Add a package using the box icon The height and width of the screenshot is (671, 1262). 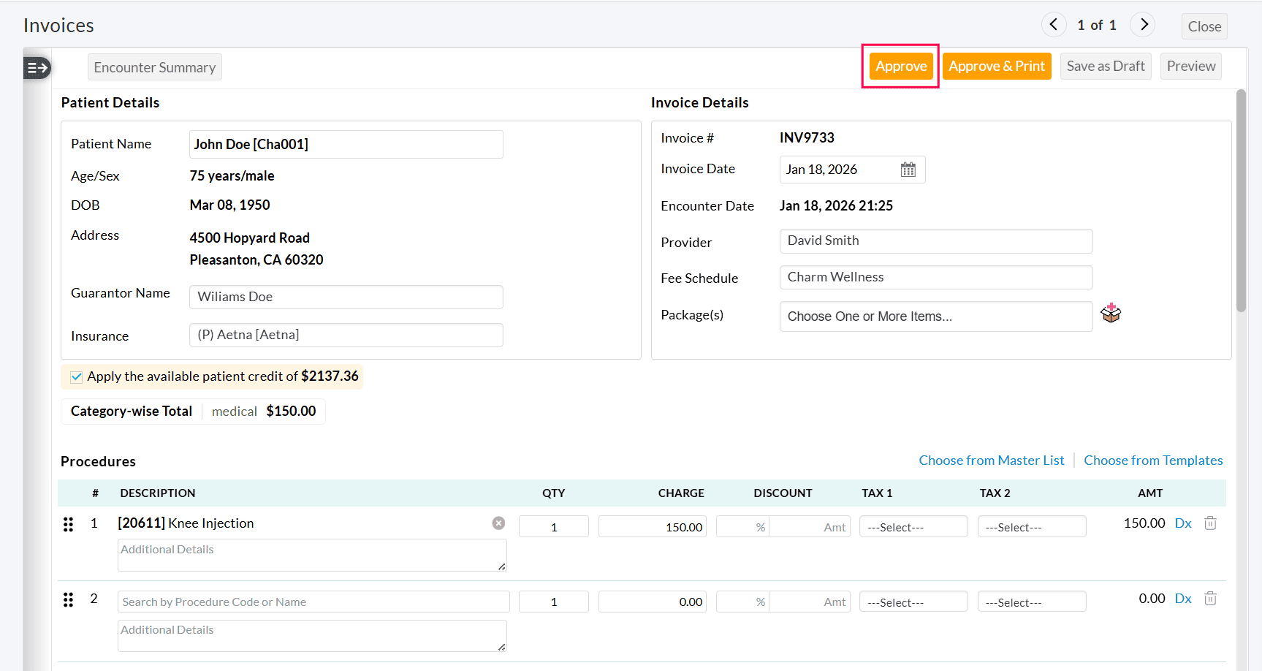click(x=1111, y=313)
